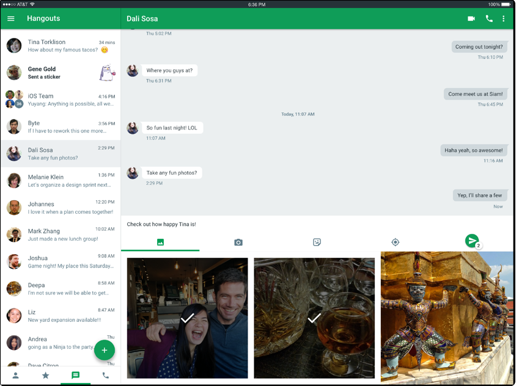Tap Byte's avatar in the conversation list
Screen dimensions: 516x386
[14, 126]
